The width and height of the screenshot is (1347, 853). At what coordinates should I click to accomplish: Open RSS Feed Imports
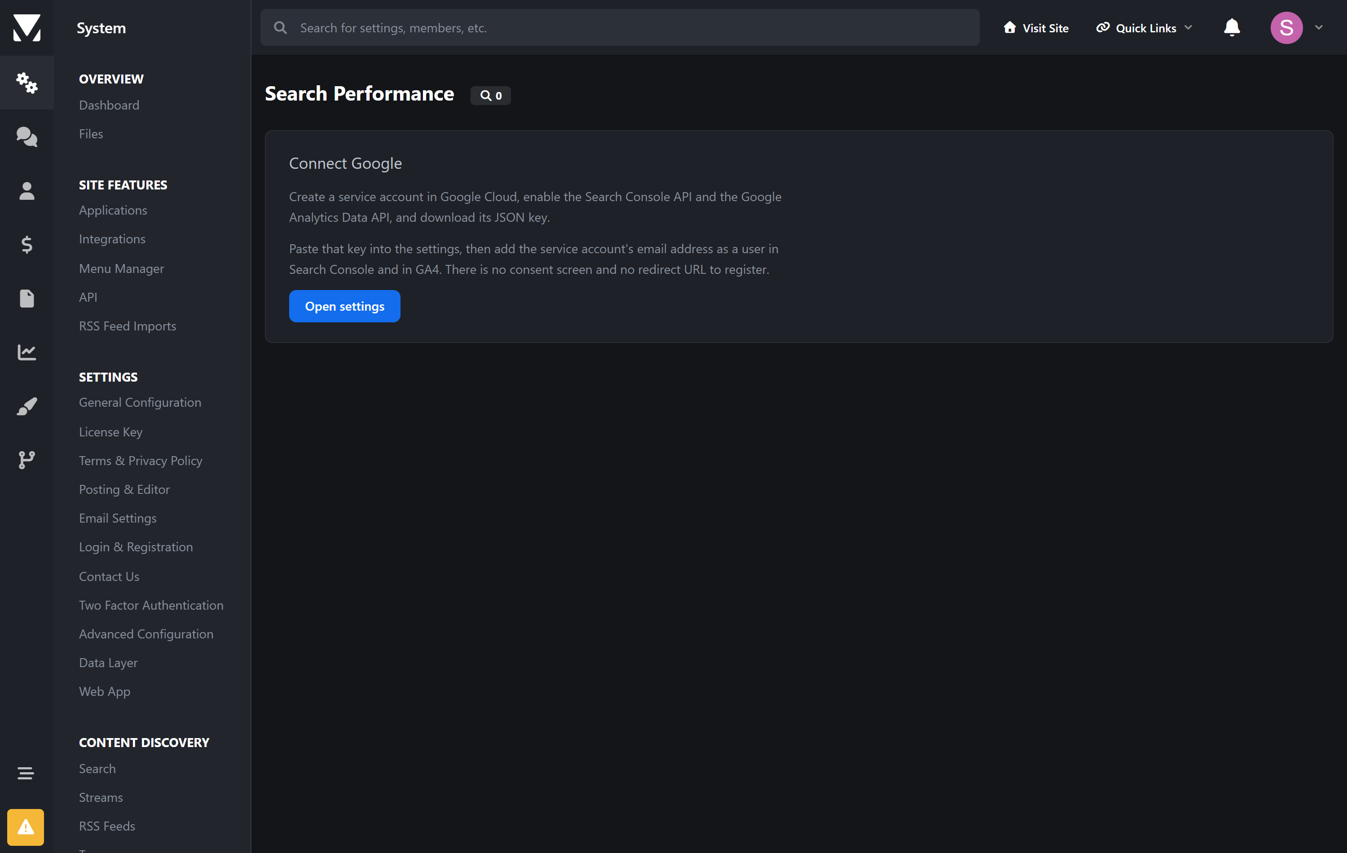pyautogui.click(x=128, y=325)
